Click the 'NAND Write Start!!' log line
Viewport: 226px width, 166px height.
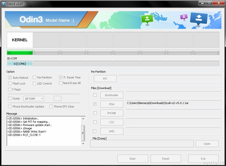[27, 132]
